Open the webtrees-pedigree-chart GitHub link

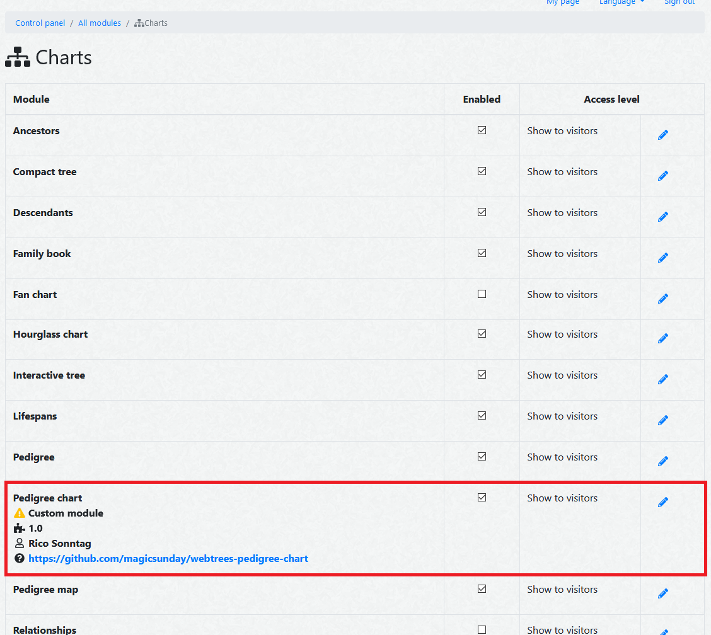coord(168,558)
